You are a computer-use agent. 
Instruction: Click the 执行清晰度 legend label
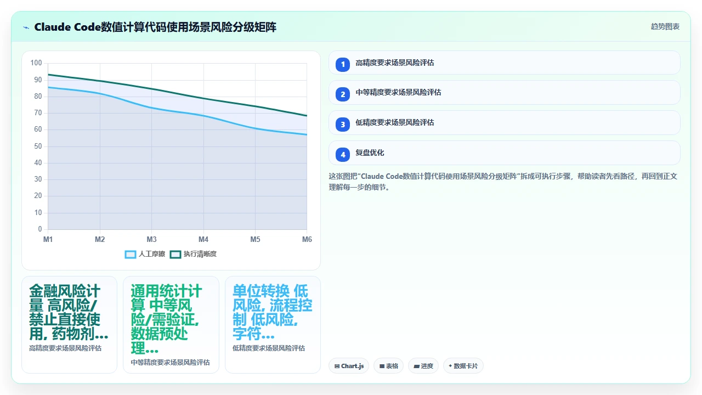pos(200,254)
